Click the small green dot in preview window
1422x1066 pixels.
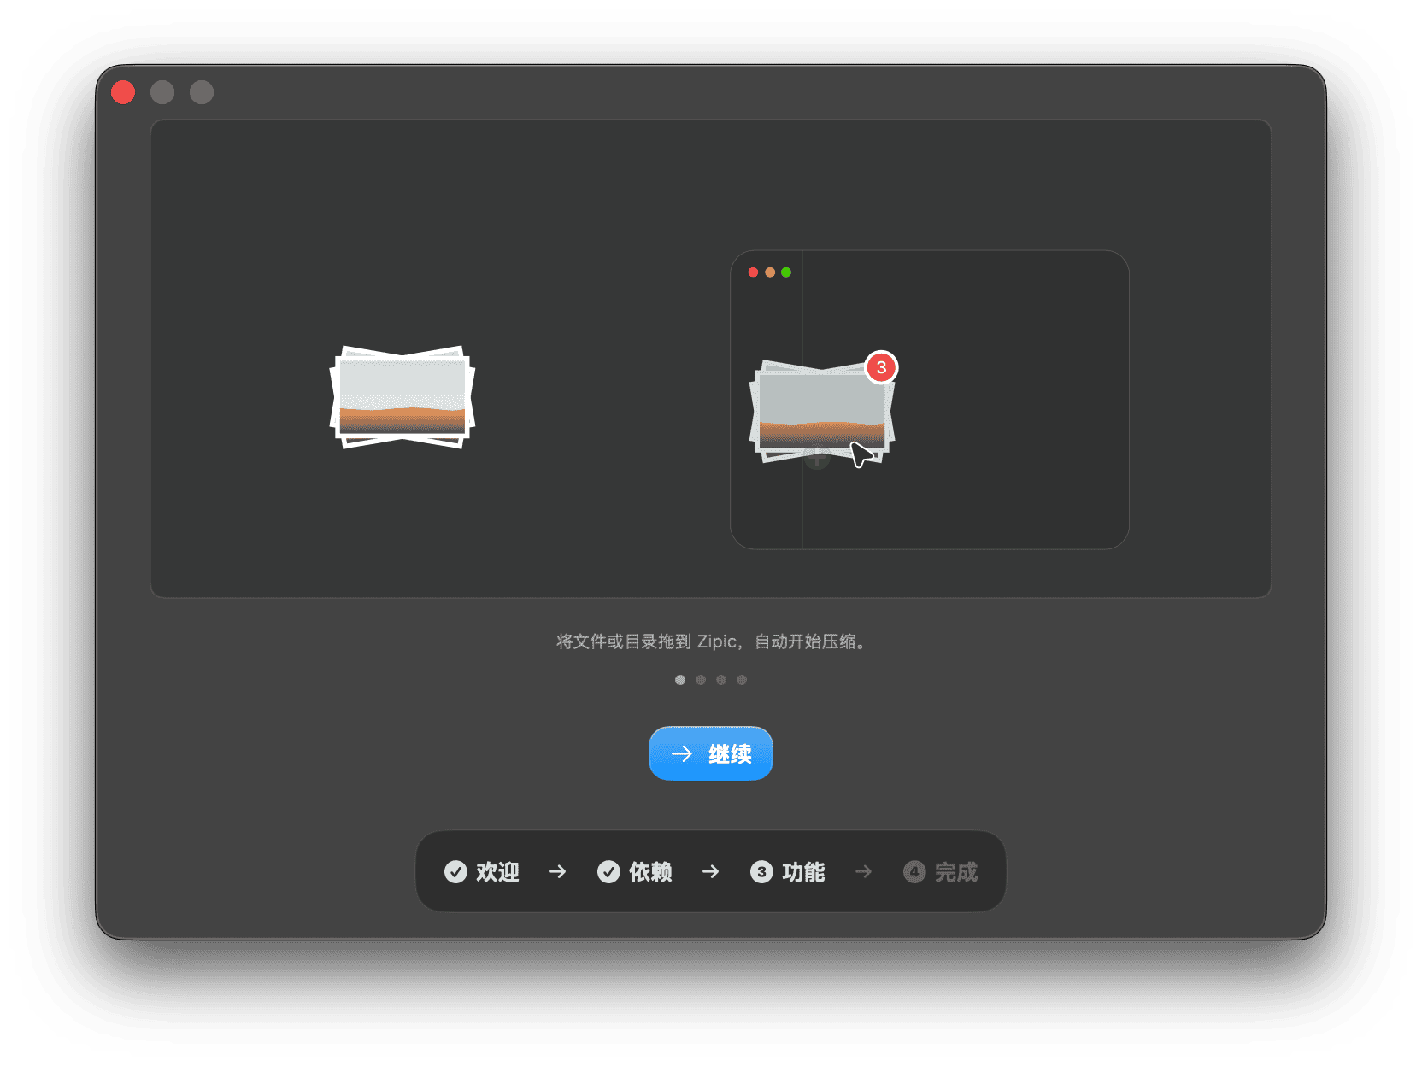[786, 272]
